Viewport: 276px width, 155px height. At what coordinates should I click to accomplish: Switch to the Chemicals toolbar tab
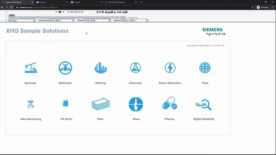point(43,18)
